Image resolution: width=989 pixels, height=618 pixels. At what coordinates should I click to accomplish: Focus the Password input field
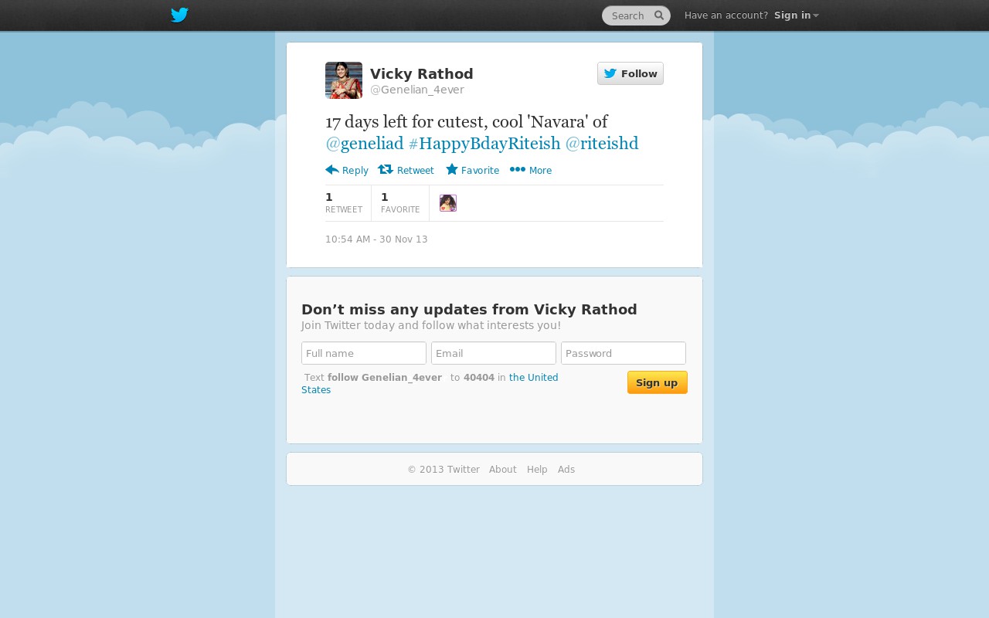point(624,353)
